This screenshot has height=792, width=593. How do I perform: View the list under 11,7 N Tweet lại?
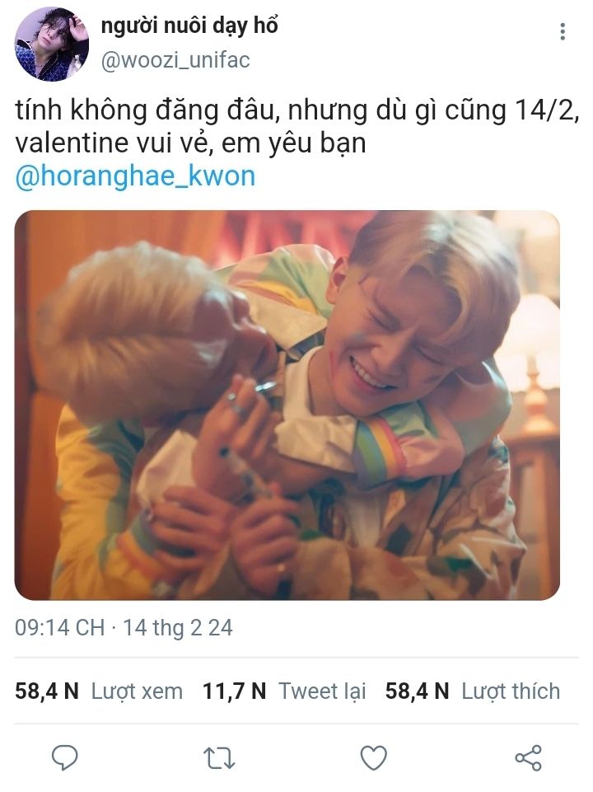point(284,691)
